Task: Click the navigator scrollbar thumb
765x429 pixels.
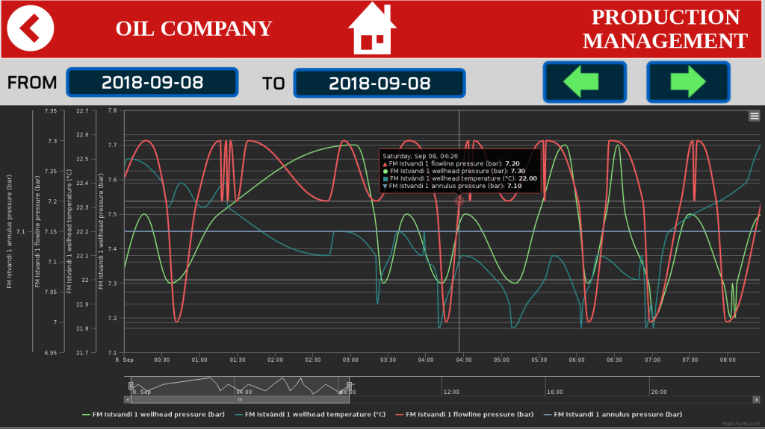Action: (240, 400)
